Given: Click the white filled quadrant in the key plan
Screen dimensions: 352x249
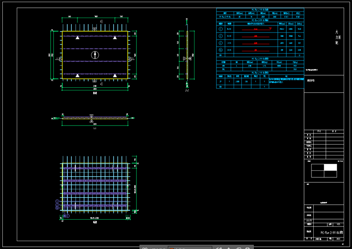Looking at the screenshot, I should pos(330,167).
